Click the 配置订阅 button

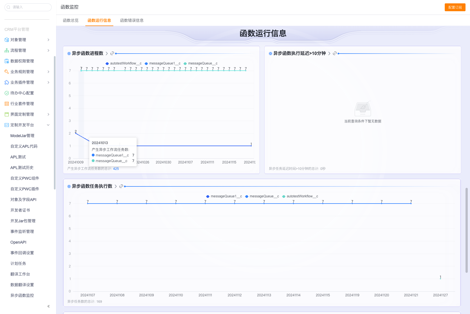tap(455, 7)
